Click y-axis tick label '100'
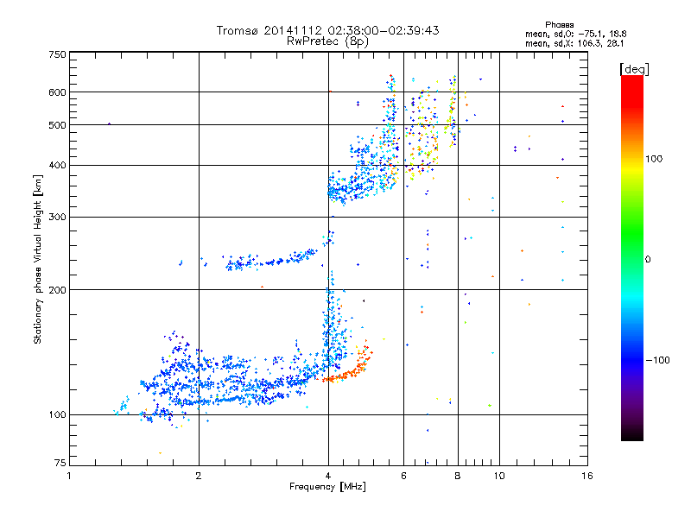The height and width of the screenshot is (518, 691). [x=57, y=415]
